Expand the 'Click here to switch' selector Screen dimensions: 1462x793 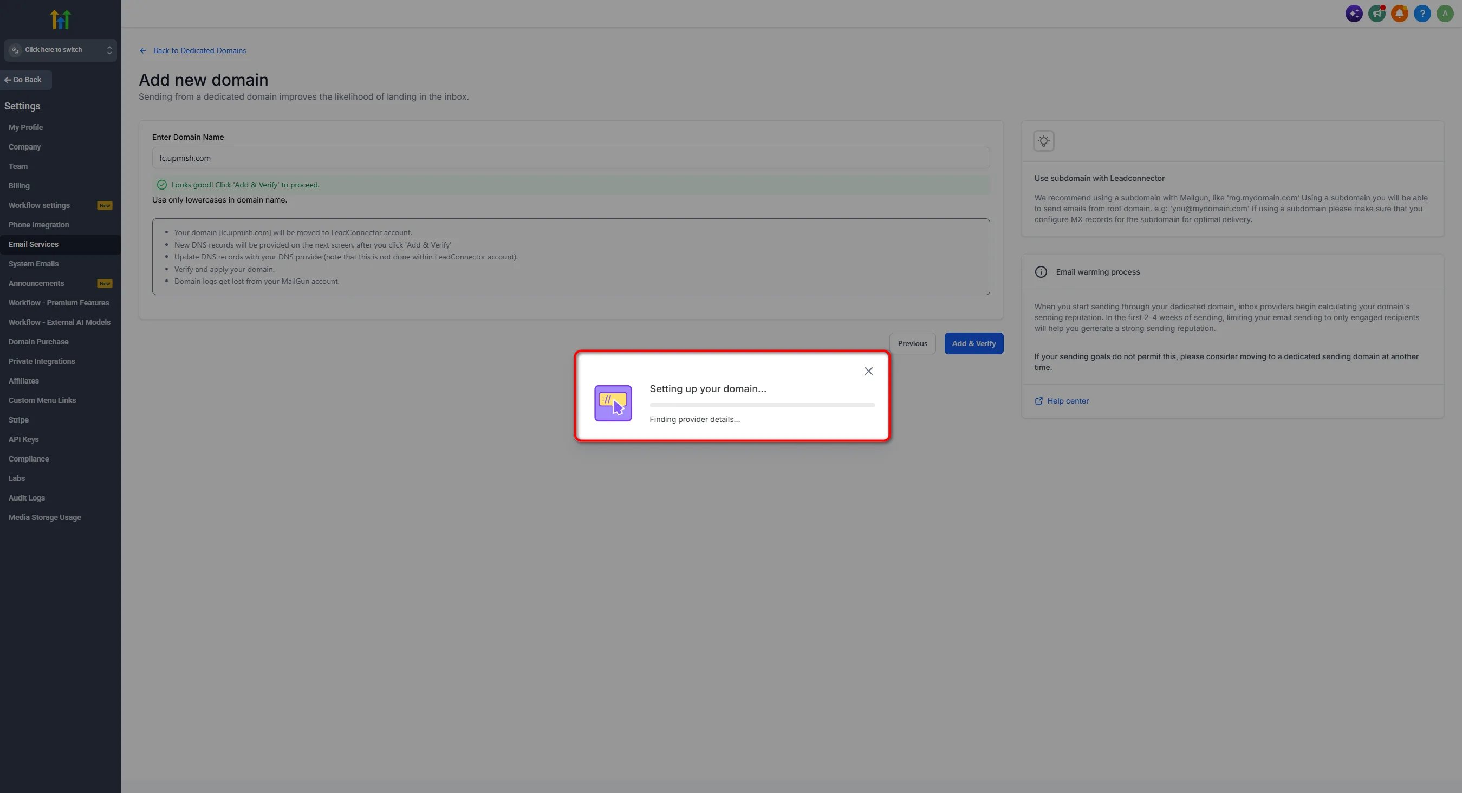(61, 50)
